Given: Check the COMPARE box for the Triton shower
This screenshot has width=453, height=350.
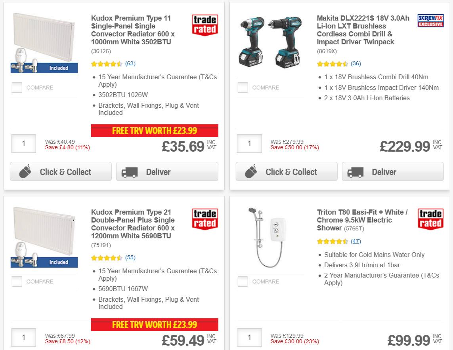Looking at the screenshot, I should 242,282.
